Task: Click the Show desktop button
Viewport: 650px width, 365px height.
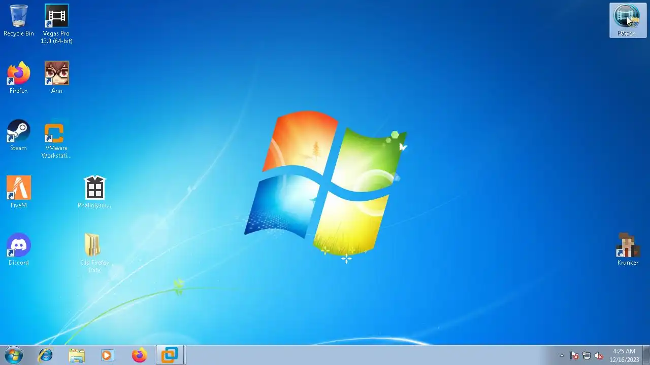Action: coord(646,355)
